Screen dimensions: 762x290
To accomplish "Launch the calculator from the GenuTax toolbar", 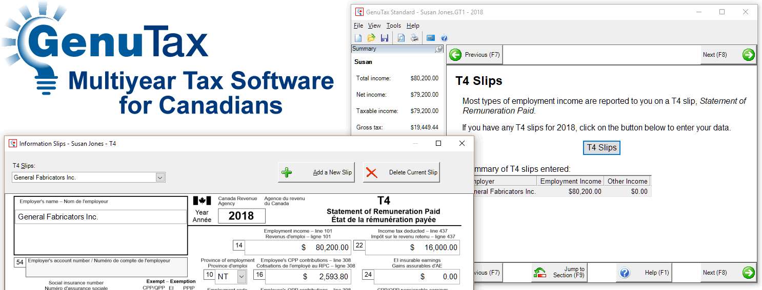I will [431, 38].
